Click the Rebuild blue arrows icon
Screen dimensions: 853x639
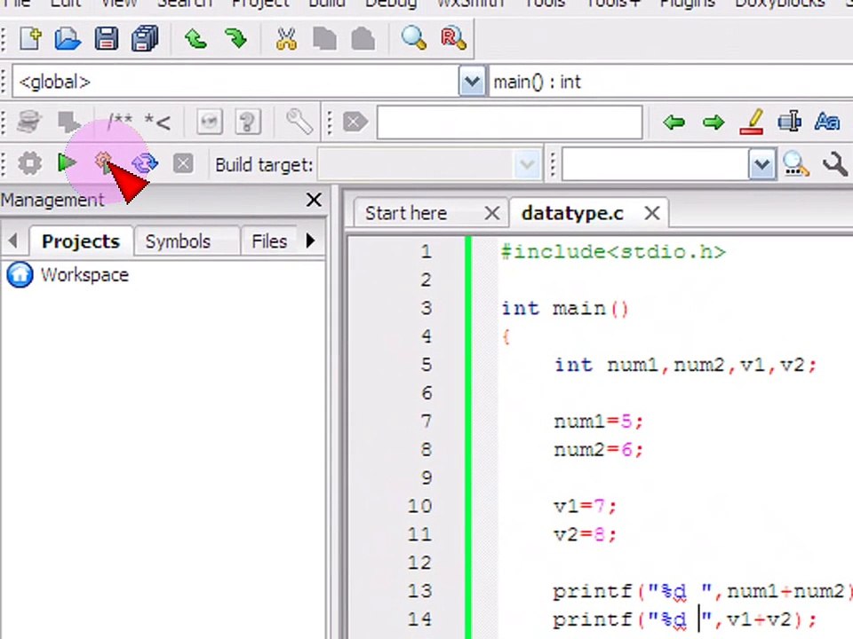(x=145, y=163)
